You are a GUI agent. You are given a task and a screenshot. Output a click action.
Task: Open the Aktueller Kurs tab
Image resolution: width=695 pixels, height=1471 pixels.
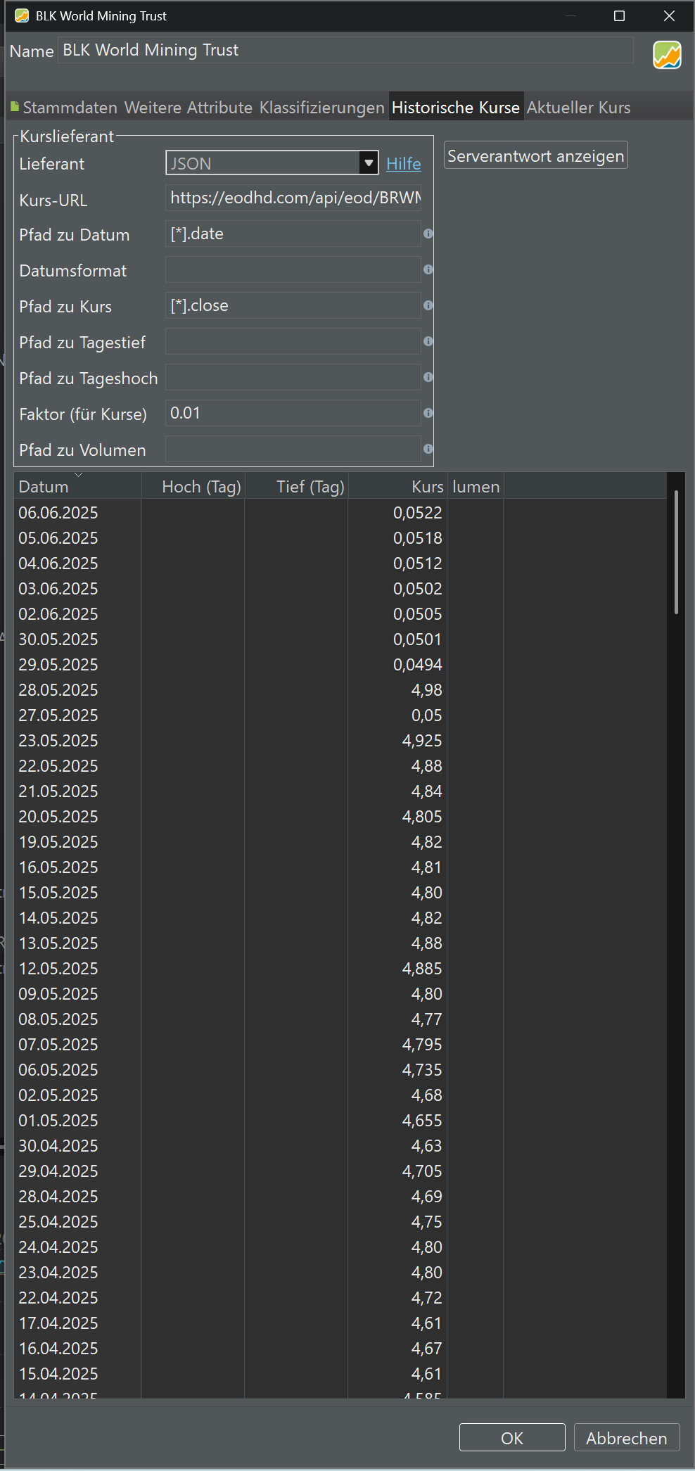pyautogui.click(x=578, y=108)
